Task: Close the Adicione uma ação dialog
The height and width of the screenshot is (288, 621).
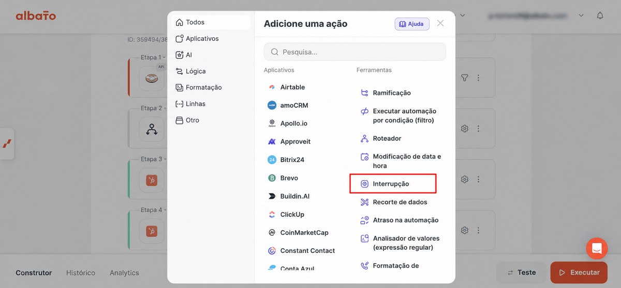Action: (x=440, y=23)
